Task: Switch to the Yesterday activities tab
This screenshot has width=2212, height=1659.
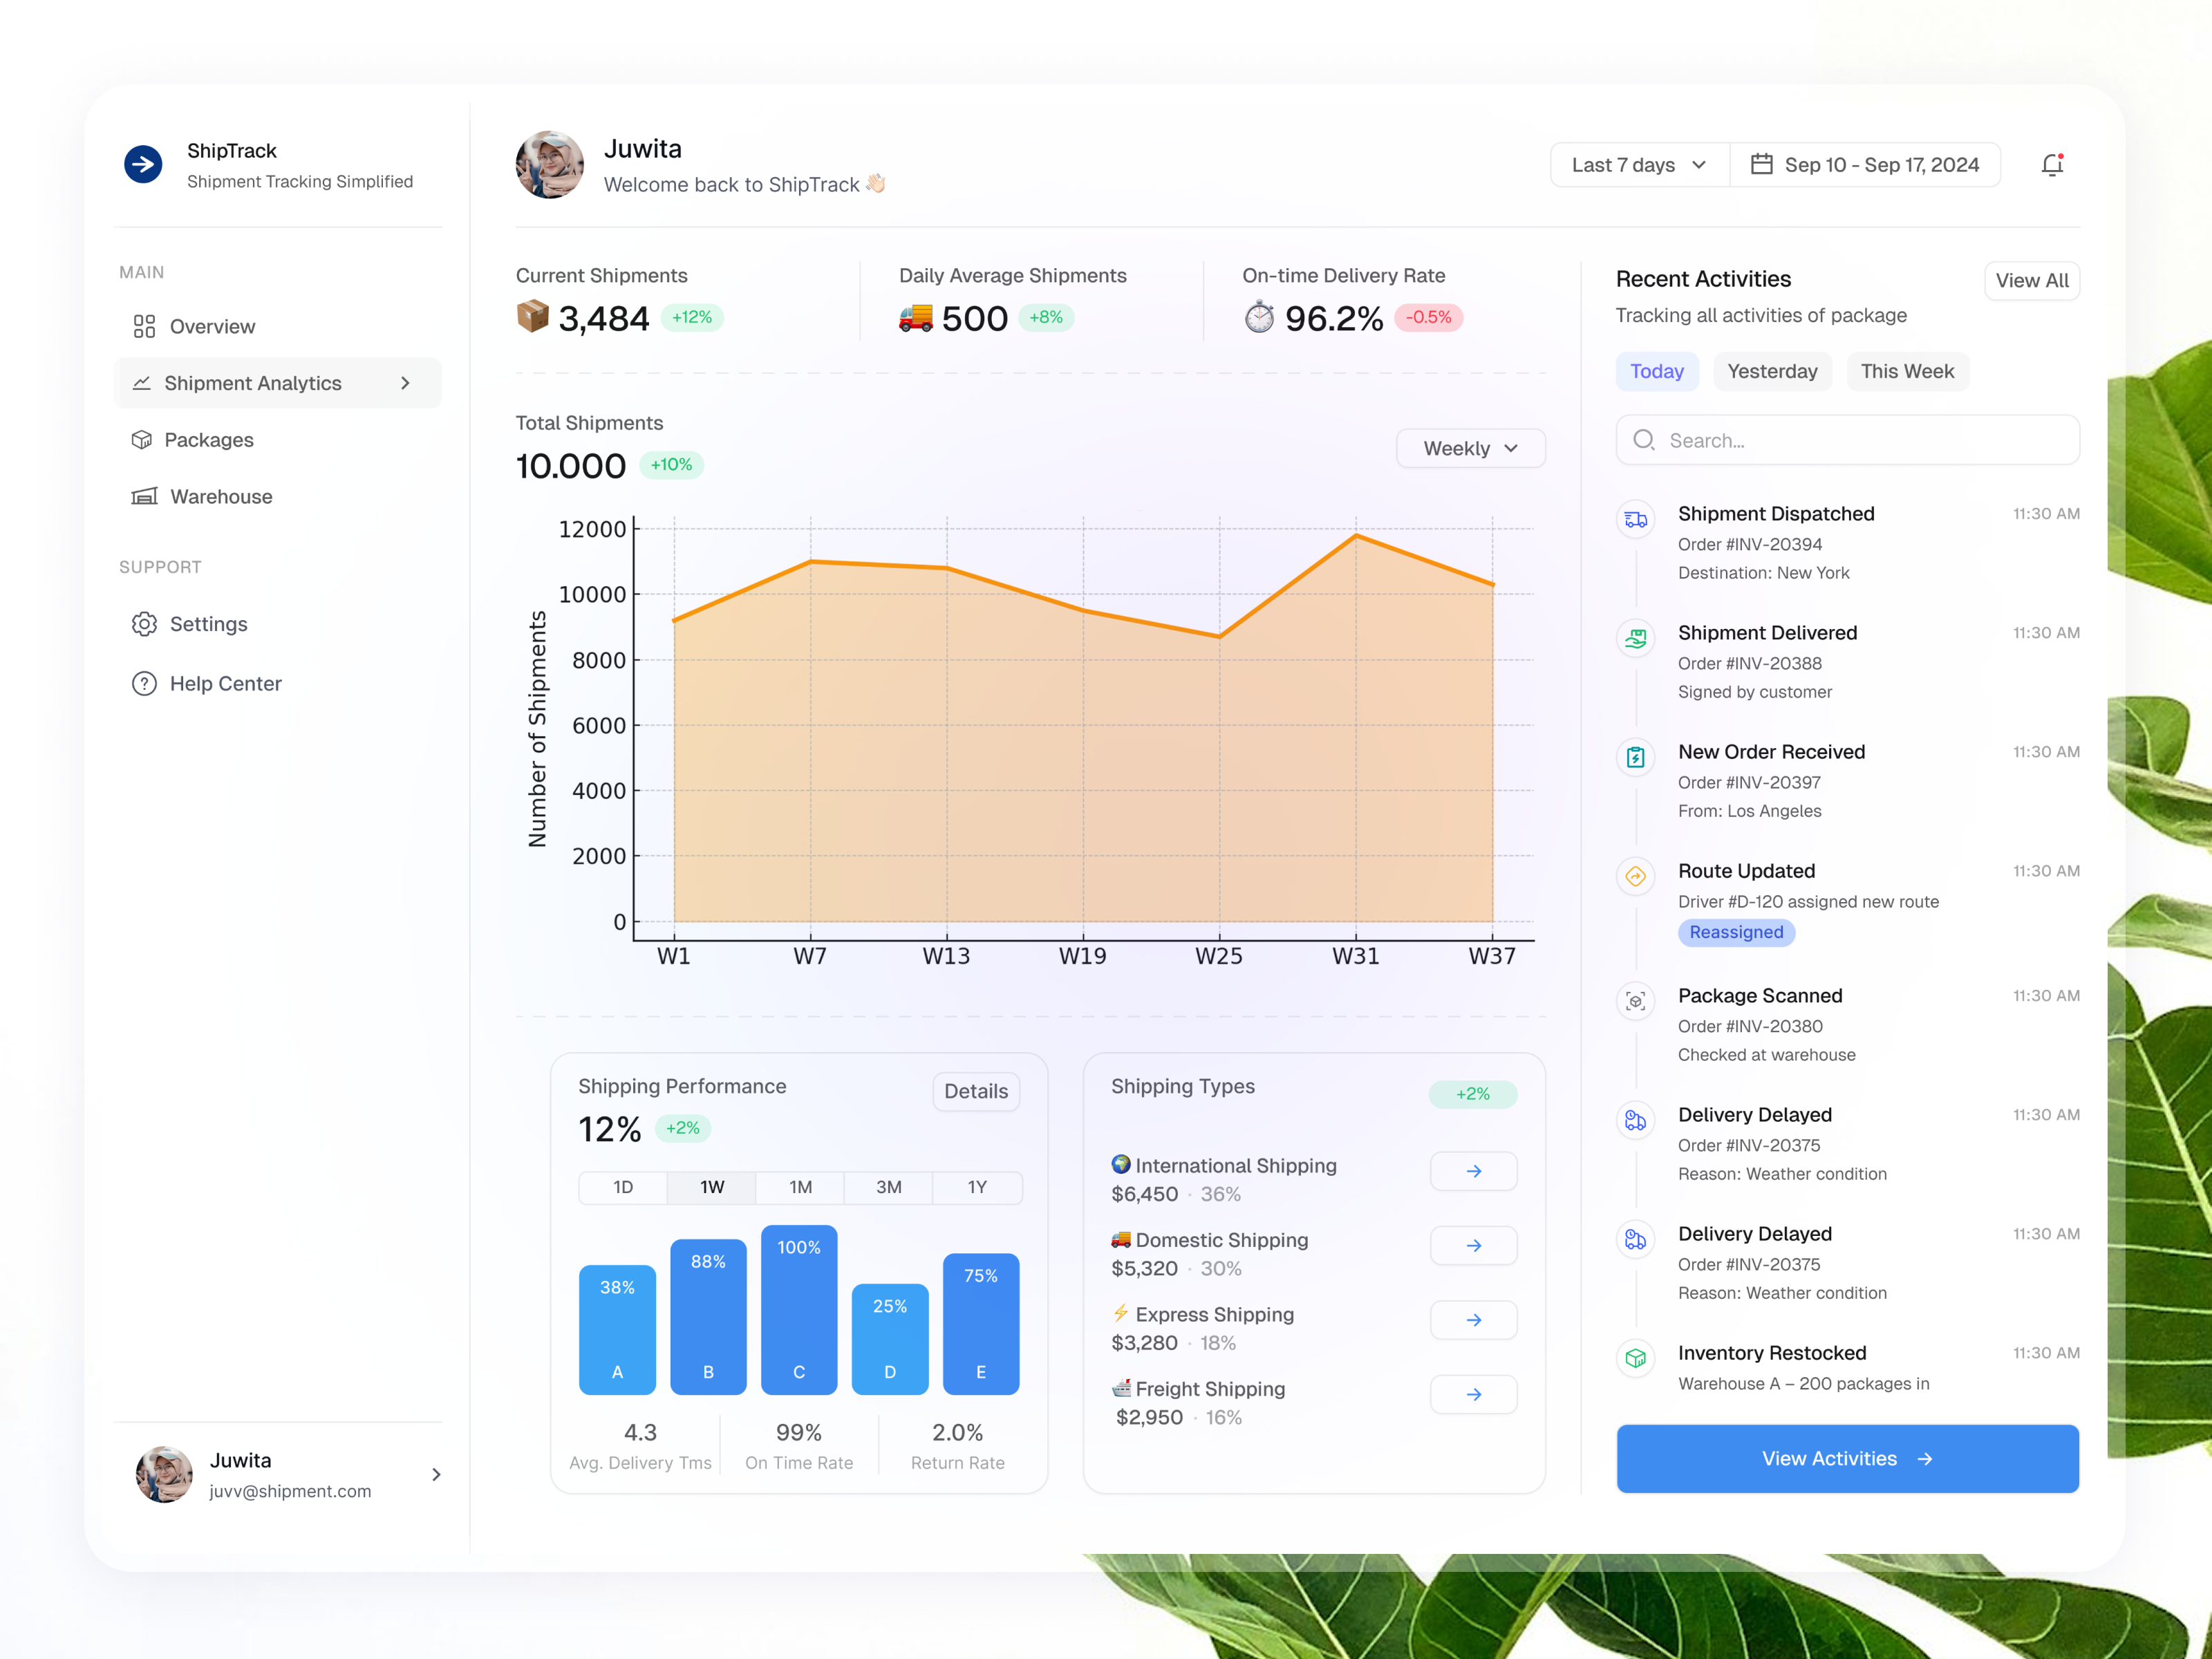Action: click(x=1772, y=371)
